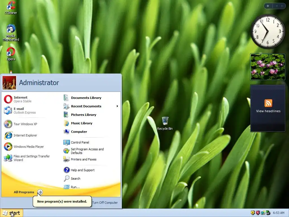Expand the Recent Documents submenu arrow
Viewport: 289px width, 217px height.
[117, 106]
